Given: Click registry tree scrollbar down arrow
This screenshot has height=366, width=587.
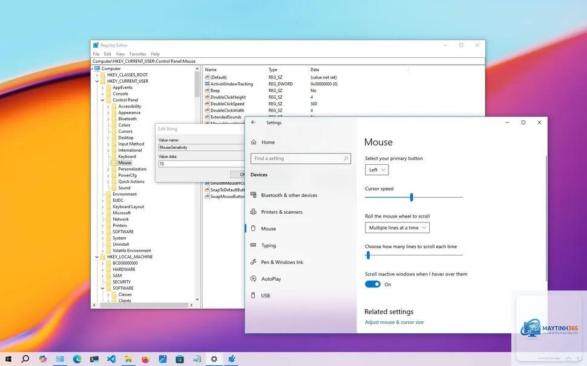Looking at the screenshot, I should [x=197, y=299].
